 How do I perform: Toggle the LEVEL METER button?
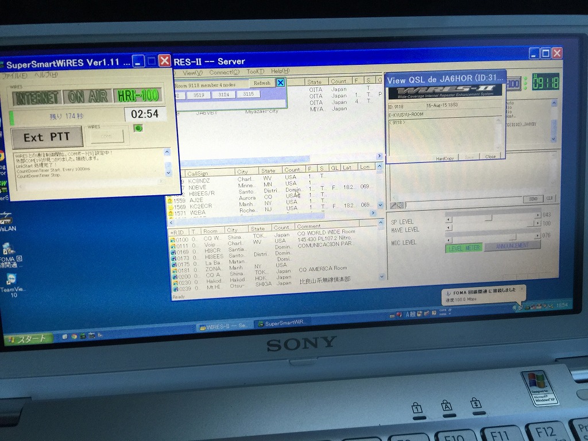point(464,248)
